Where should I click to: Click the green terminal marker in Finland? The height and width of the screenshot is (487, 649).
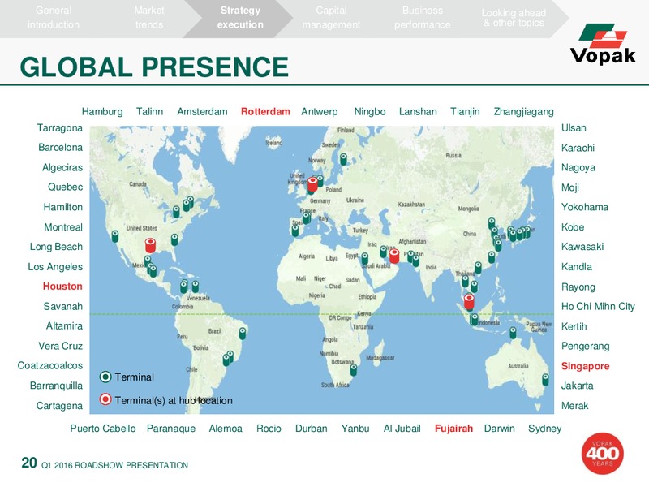343,159
